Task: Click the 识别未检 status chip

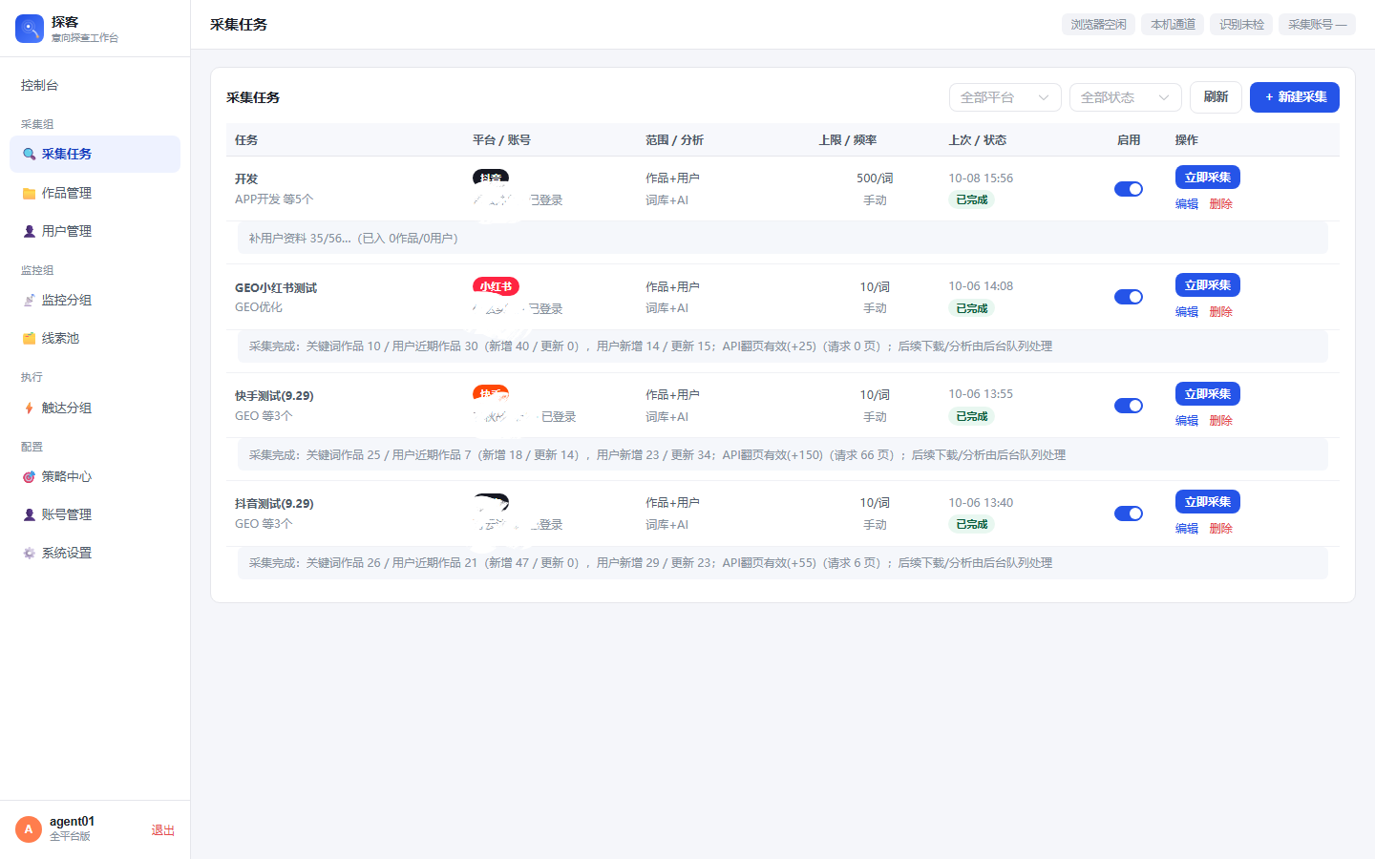Action: 1241,25
